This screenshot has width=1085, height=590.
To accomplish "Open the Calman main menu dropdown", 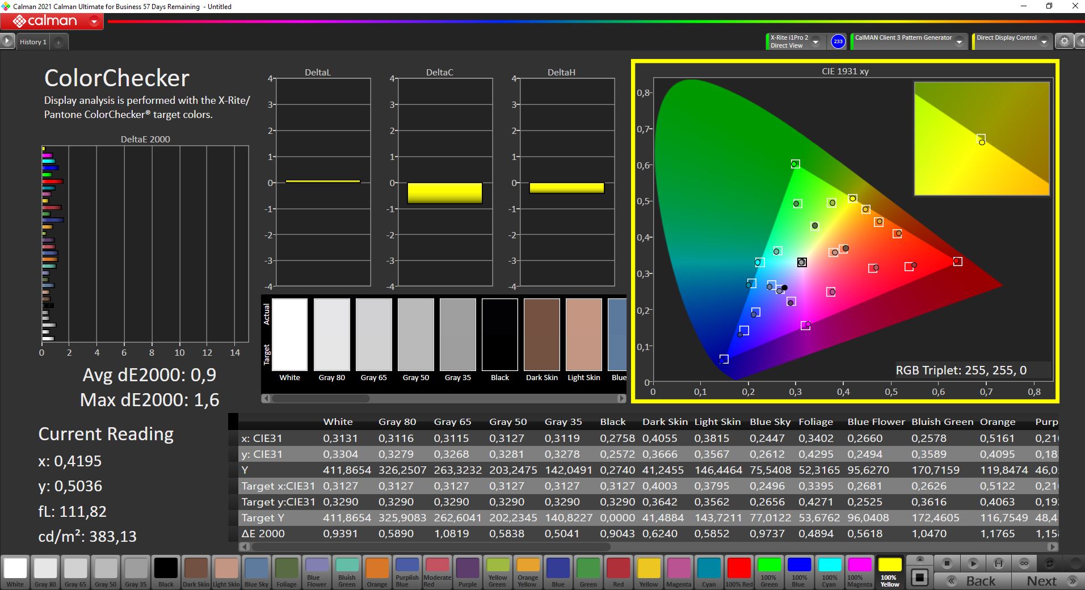I will [94, 22].
